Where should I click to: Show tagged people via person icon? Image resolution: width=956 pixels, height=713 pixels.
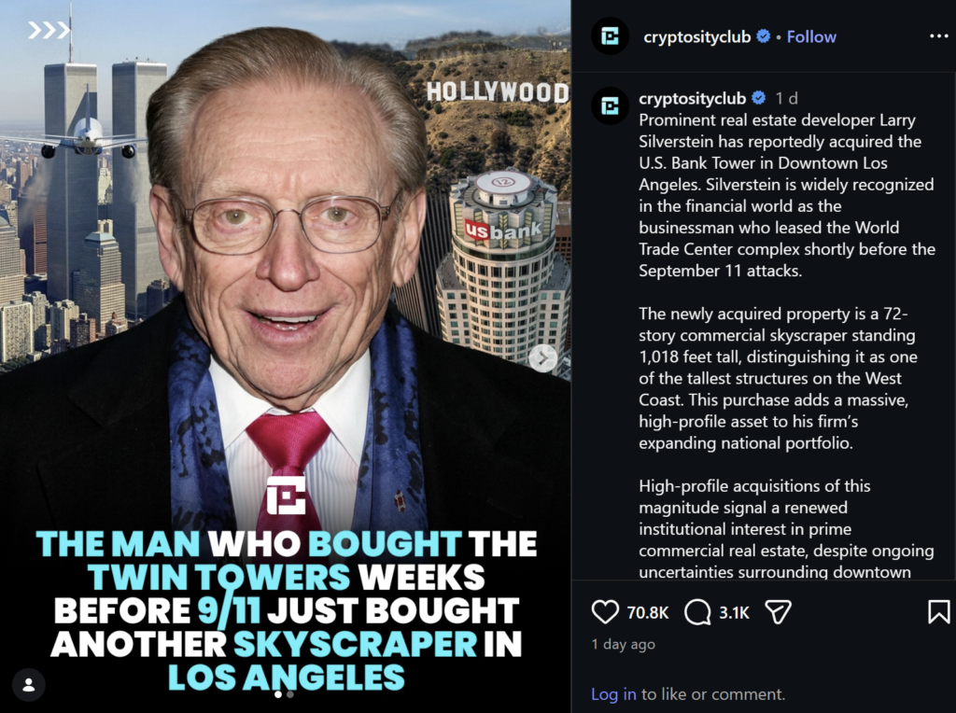point(28,685)
